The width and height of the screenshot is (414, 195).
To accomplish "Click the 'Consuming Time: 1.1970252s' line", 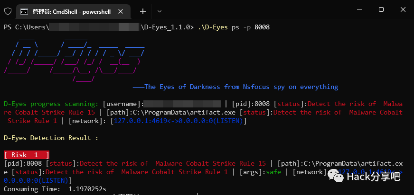I will [x=55, y=189].
